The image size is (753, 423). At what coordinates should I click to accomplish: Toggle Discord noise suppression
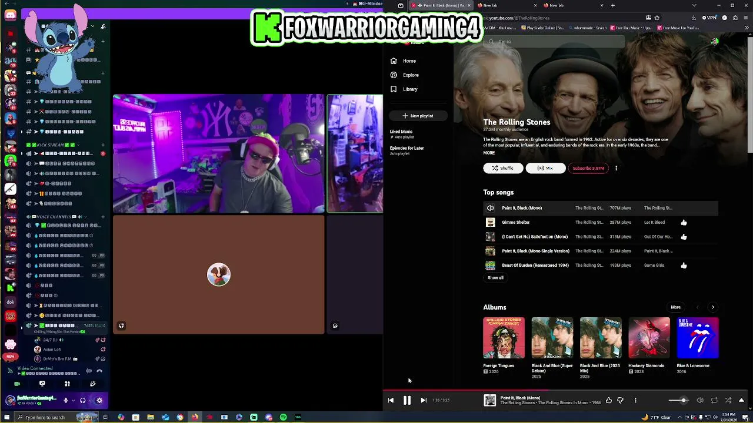tap(89, 371)
